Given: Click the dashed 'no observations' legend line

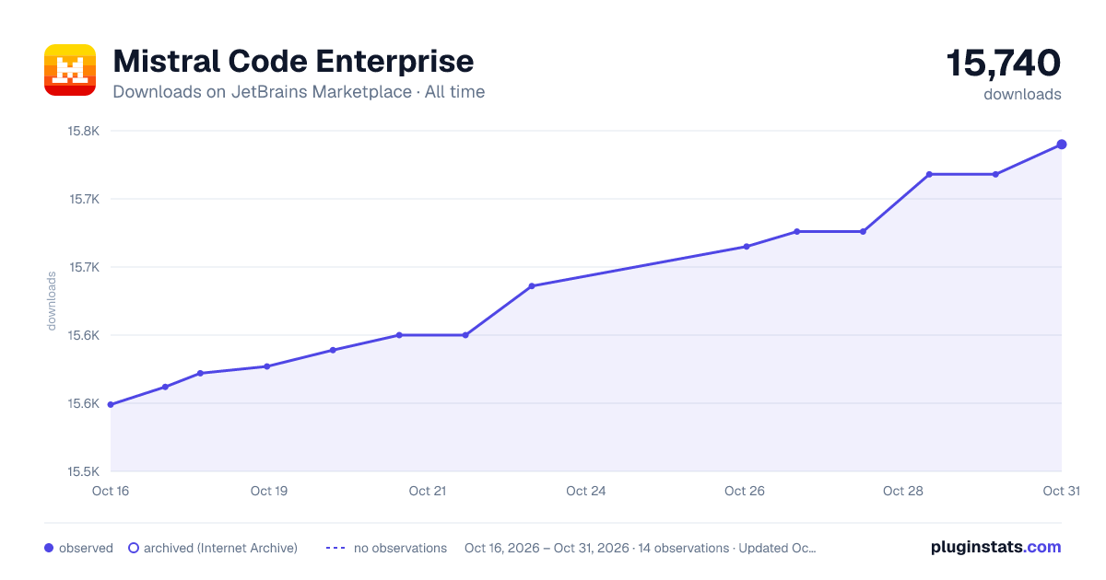Looking at the screenshot, I should pyautogui.click(x=335, y=548).
